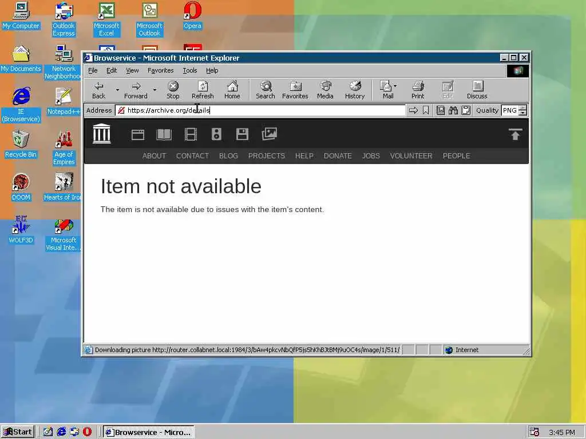
Task: Select the Notepad++ desktop icon
Action: pos(64,101)
